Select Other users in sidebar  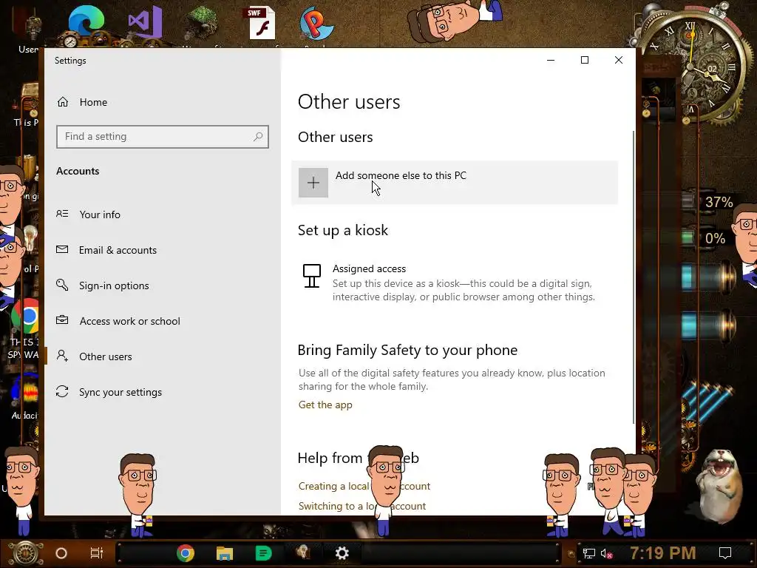[105, 356]
